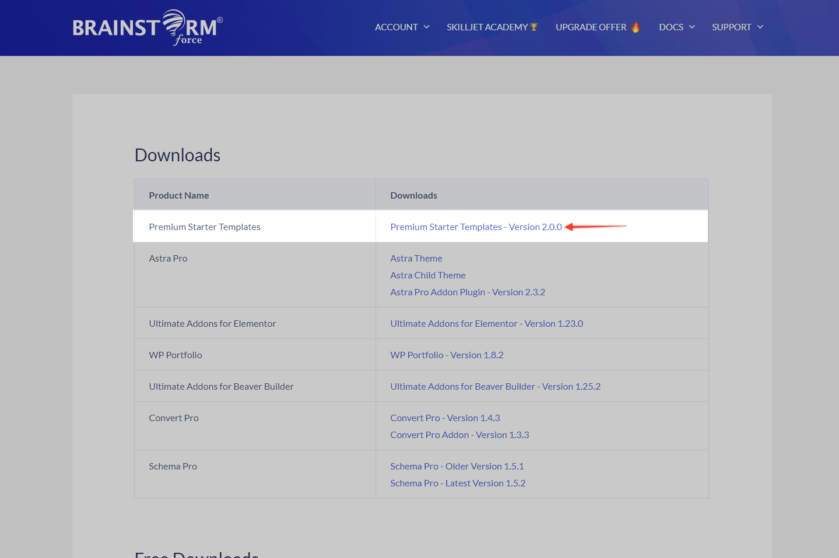Click the Astra Pro product name cell
The width and height of the screenshot is (839, 558).
click(x=255, y=275)
